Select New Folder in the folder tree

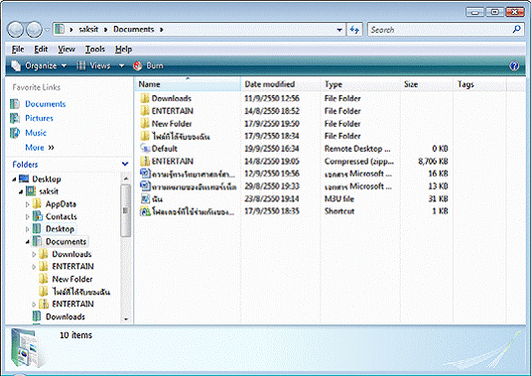coord(72,279)
